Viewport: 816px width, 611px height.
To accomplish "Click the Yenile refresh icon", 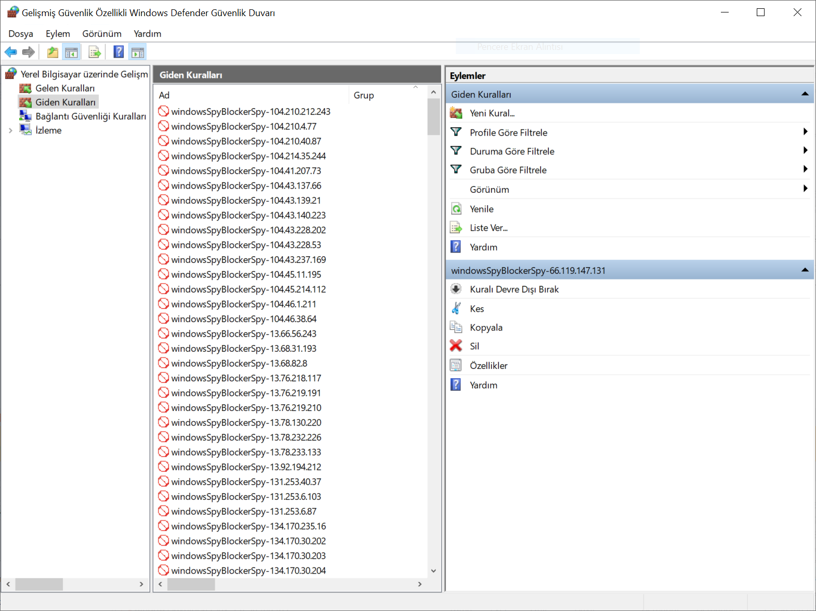I will [456, 209].
